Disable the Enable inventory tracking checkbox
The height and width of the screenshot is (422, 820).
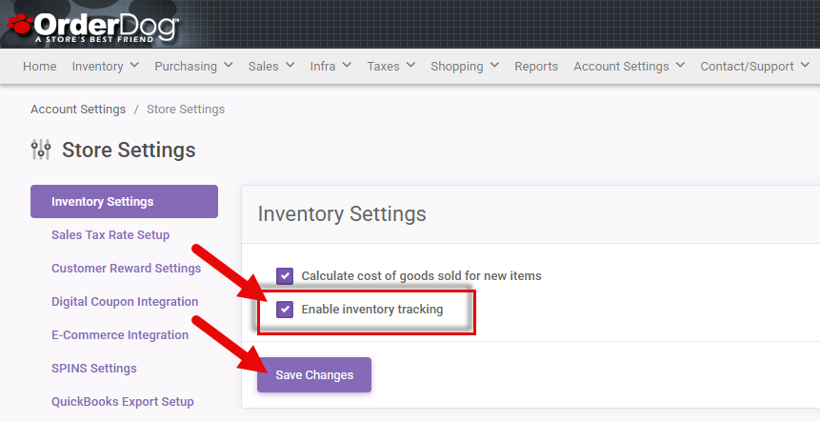point(285,309)
